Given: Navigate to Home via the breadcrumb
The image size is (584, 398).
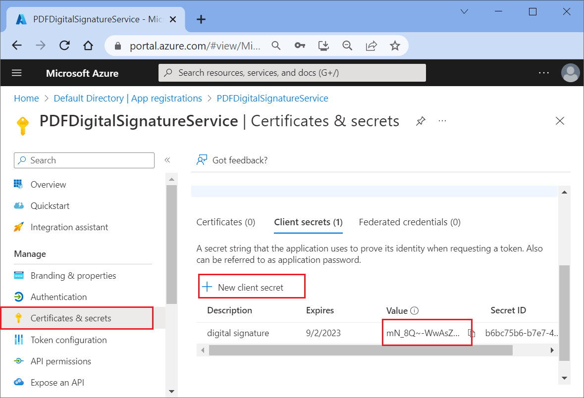Looking at the screenshot, I should 26,98.
